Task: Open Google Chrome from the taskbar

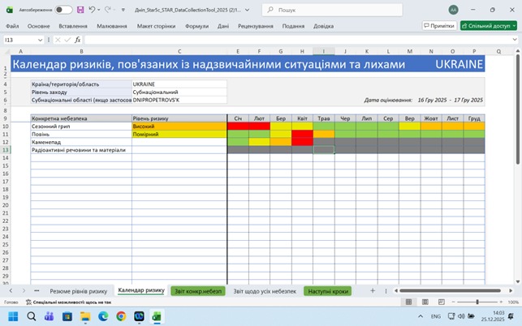Action: point(121,316)
